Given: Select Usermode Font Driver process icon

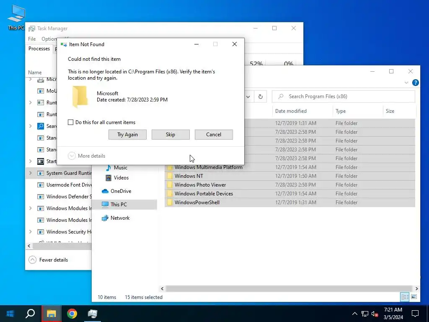Looking at the screenshot, I should [41, 185].
